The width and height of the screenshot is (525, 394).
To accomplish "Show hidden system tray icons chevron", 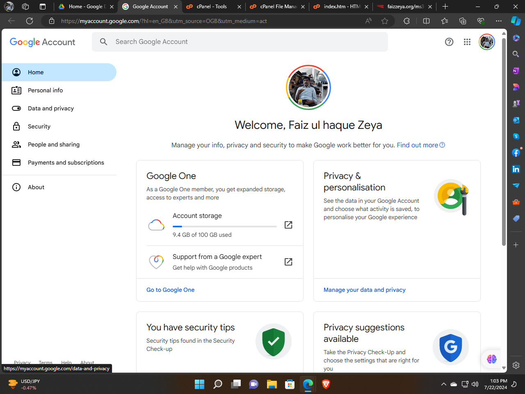I will coord(443,385).
